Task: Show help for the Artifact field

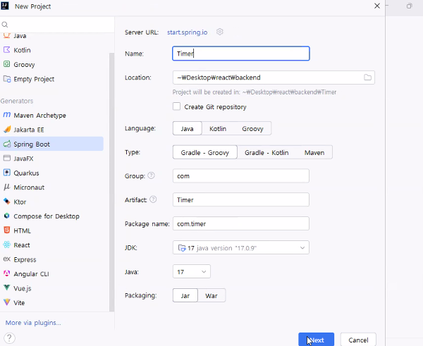Action: (x=153, y=199)
